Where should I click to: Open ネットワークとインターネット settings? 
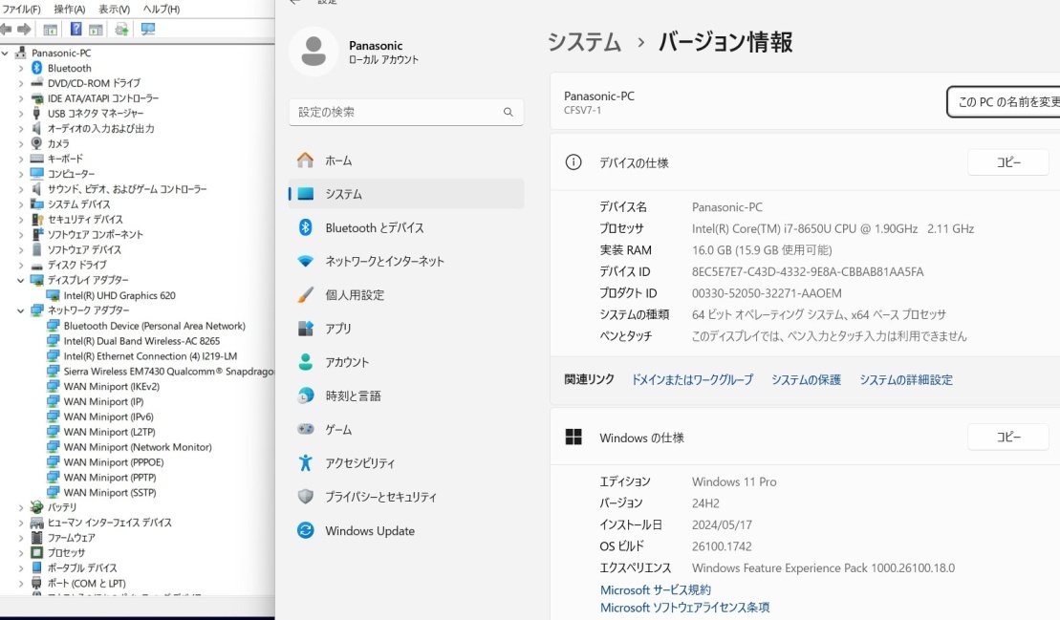(405, 262)
